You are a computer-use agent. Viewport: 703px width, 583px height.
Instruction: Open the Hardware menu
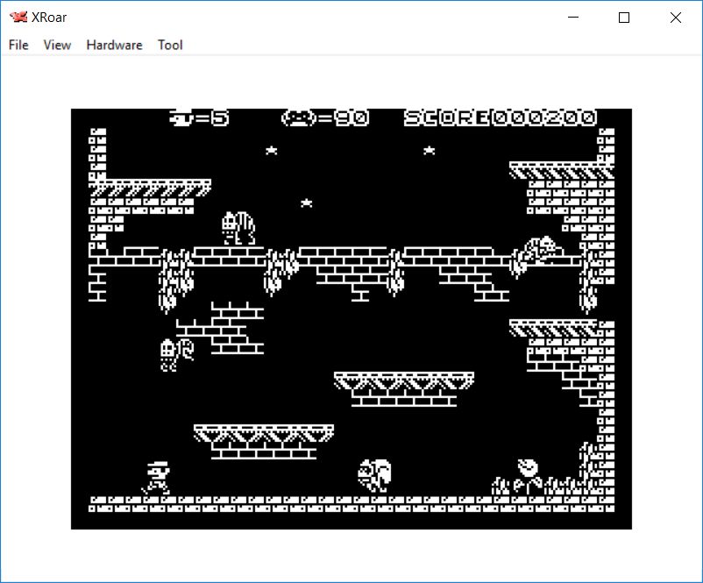114,45
